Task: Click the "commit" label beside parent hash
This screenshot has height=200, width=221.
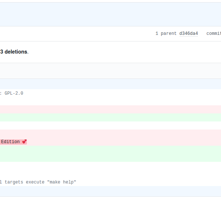Action: [x=214, y=33]
